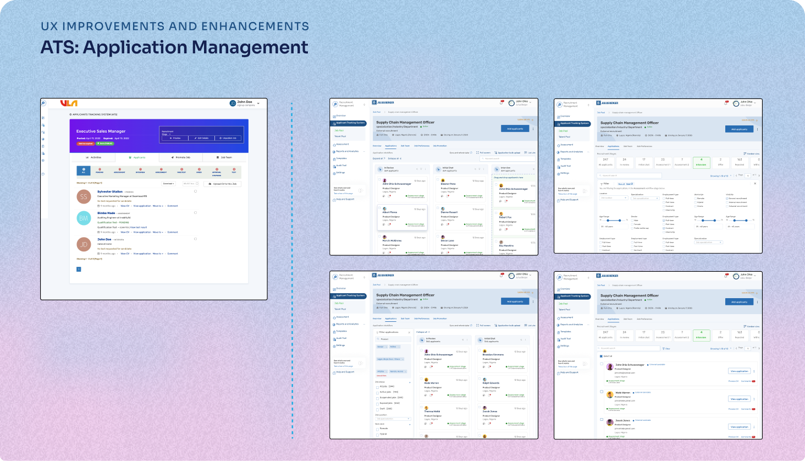805x461 pixels.
Task: Toggle General recruitment visibility checkbox
Action: coord(727,198)
